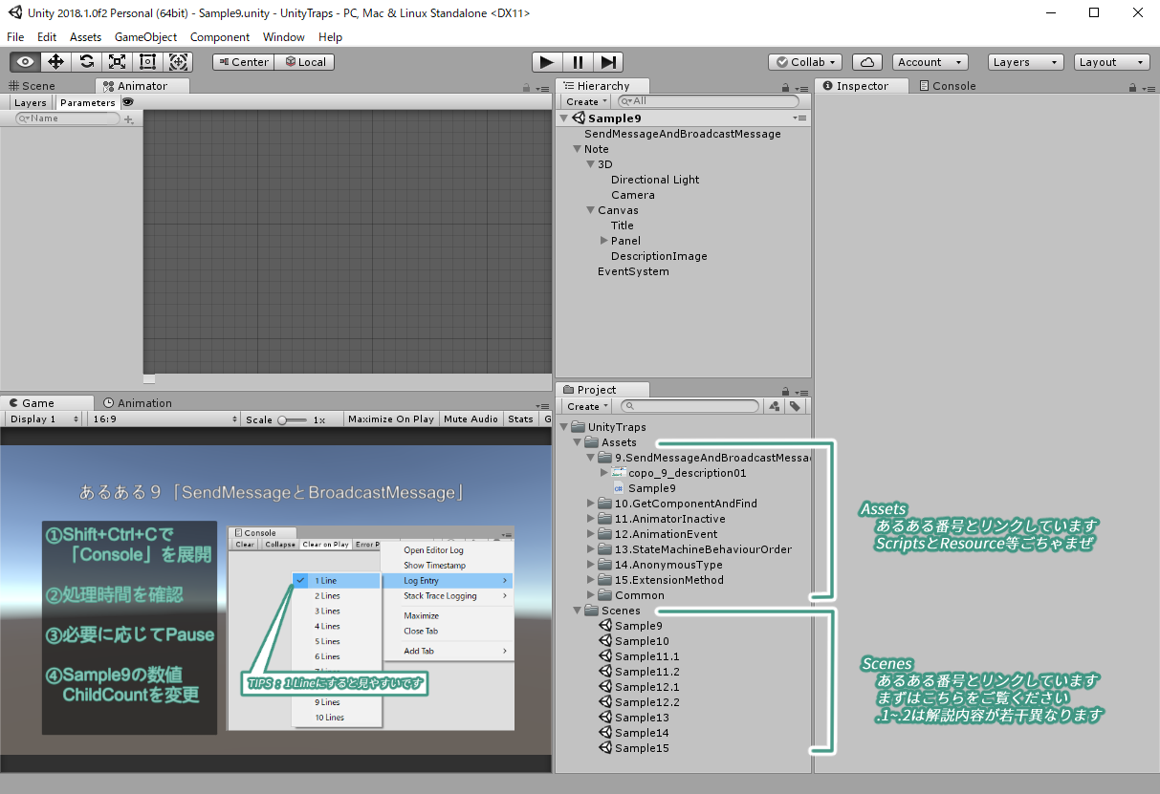Select the Sample15 scene asset
The height and width of the screenshot is (794, 1160).
tap(634, 748)
